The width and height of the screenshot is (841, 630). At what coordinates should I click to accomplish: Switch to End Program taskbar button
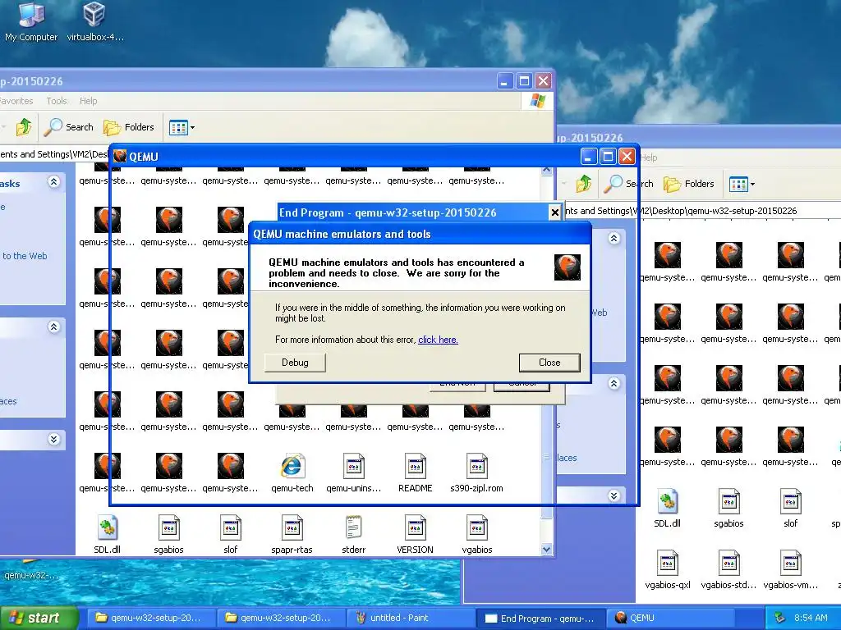coord(540,618)
